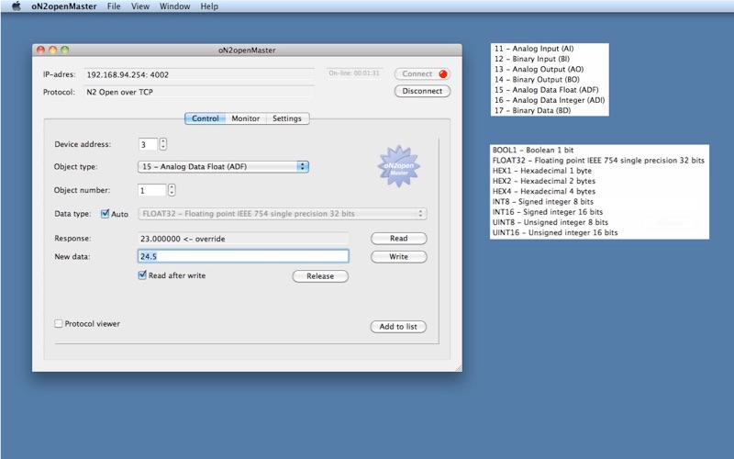Click the Object number input field
The height and width of the screenshot is (459, 734).
tap(152, 190)
